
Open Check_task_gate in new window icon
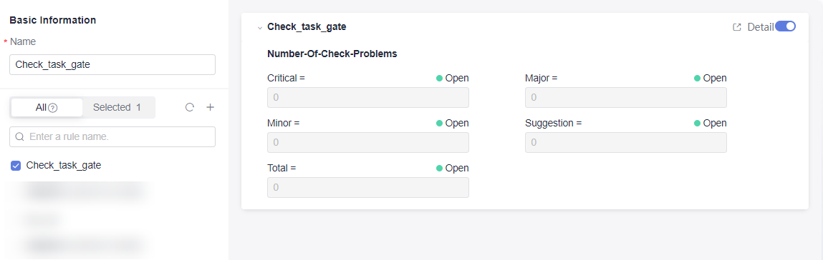737,26
